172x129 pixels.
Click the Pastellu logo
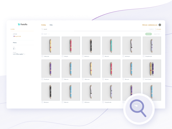click(22, 24)
